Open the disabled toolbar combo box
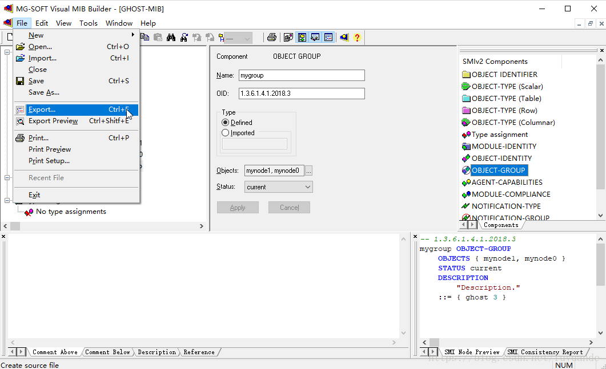Image resolution: width=606 pixels, height=369 pixels. point(238,38)
